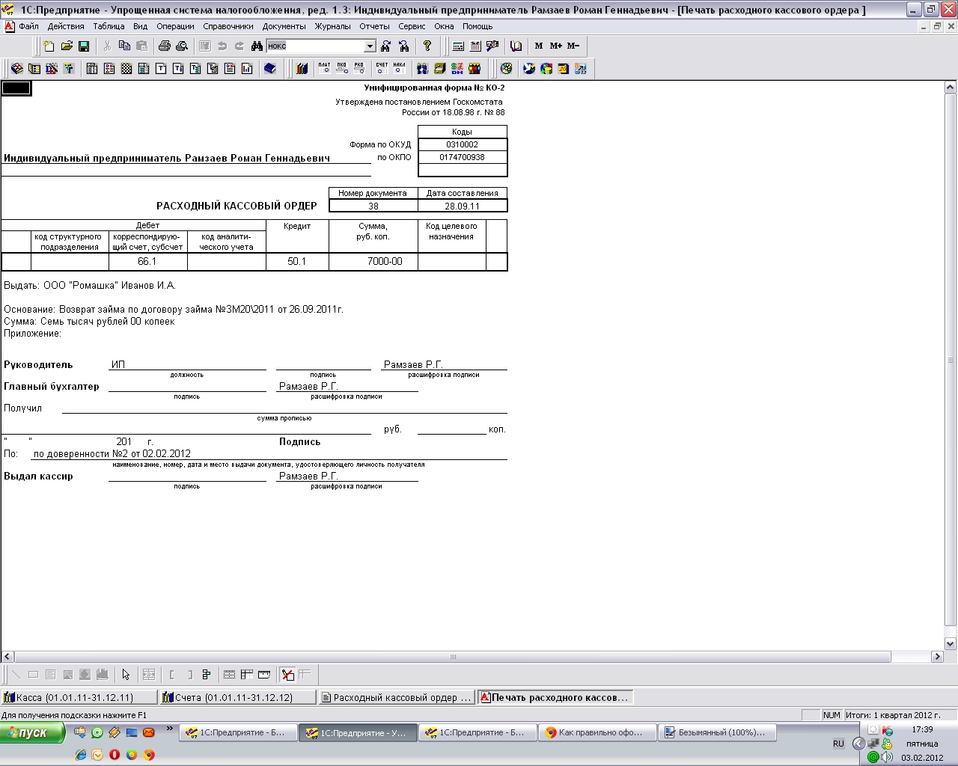Click the New document icon
Image resolution: width=958 pixels, height=766 pixels.
[x=49, y=46]
